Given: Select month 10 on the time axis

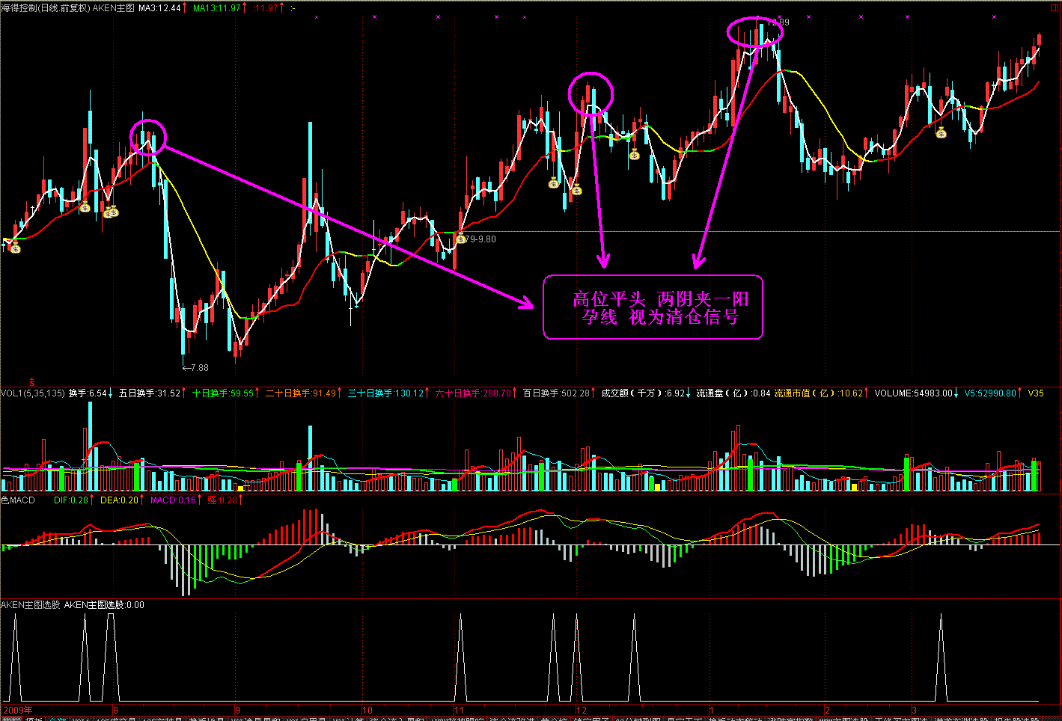Looking at the screenshot, I should pos(367,710).
